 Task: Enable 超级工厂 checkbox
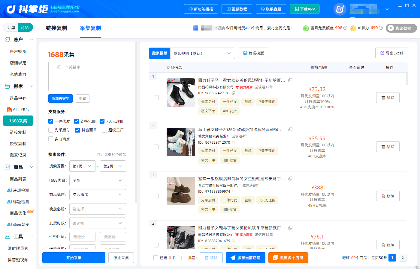(x=104, y=130)
